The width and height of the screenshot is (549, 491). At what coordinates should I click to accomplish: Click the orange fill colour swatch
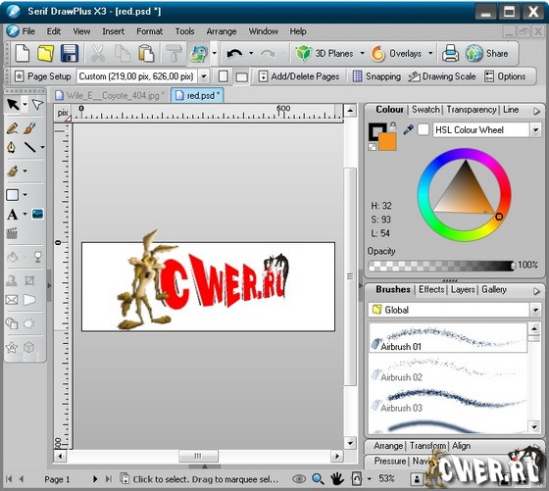[387, 141]
